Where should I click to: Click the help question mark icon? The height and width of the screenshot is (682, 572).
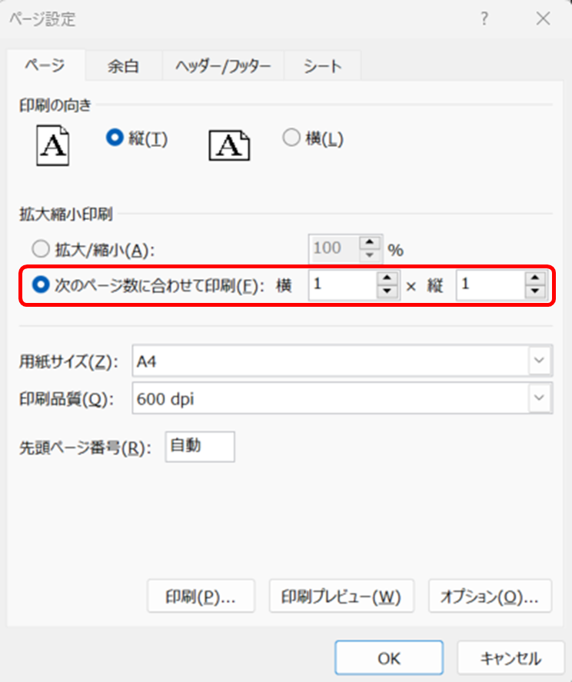[x=484, y=19]
